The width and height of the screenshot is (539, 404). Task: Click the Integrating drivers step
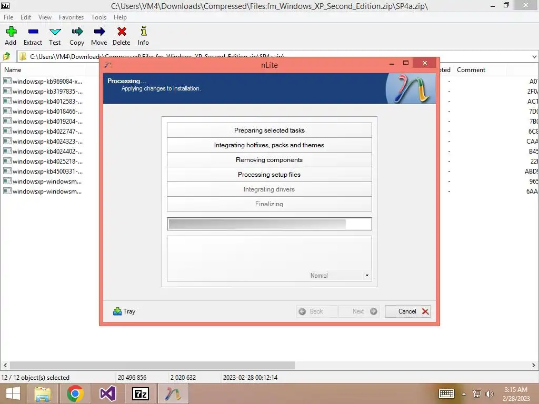click(x=269, y=189)
